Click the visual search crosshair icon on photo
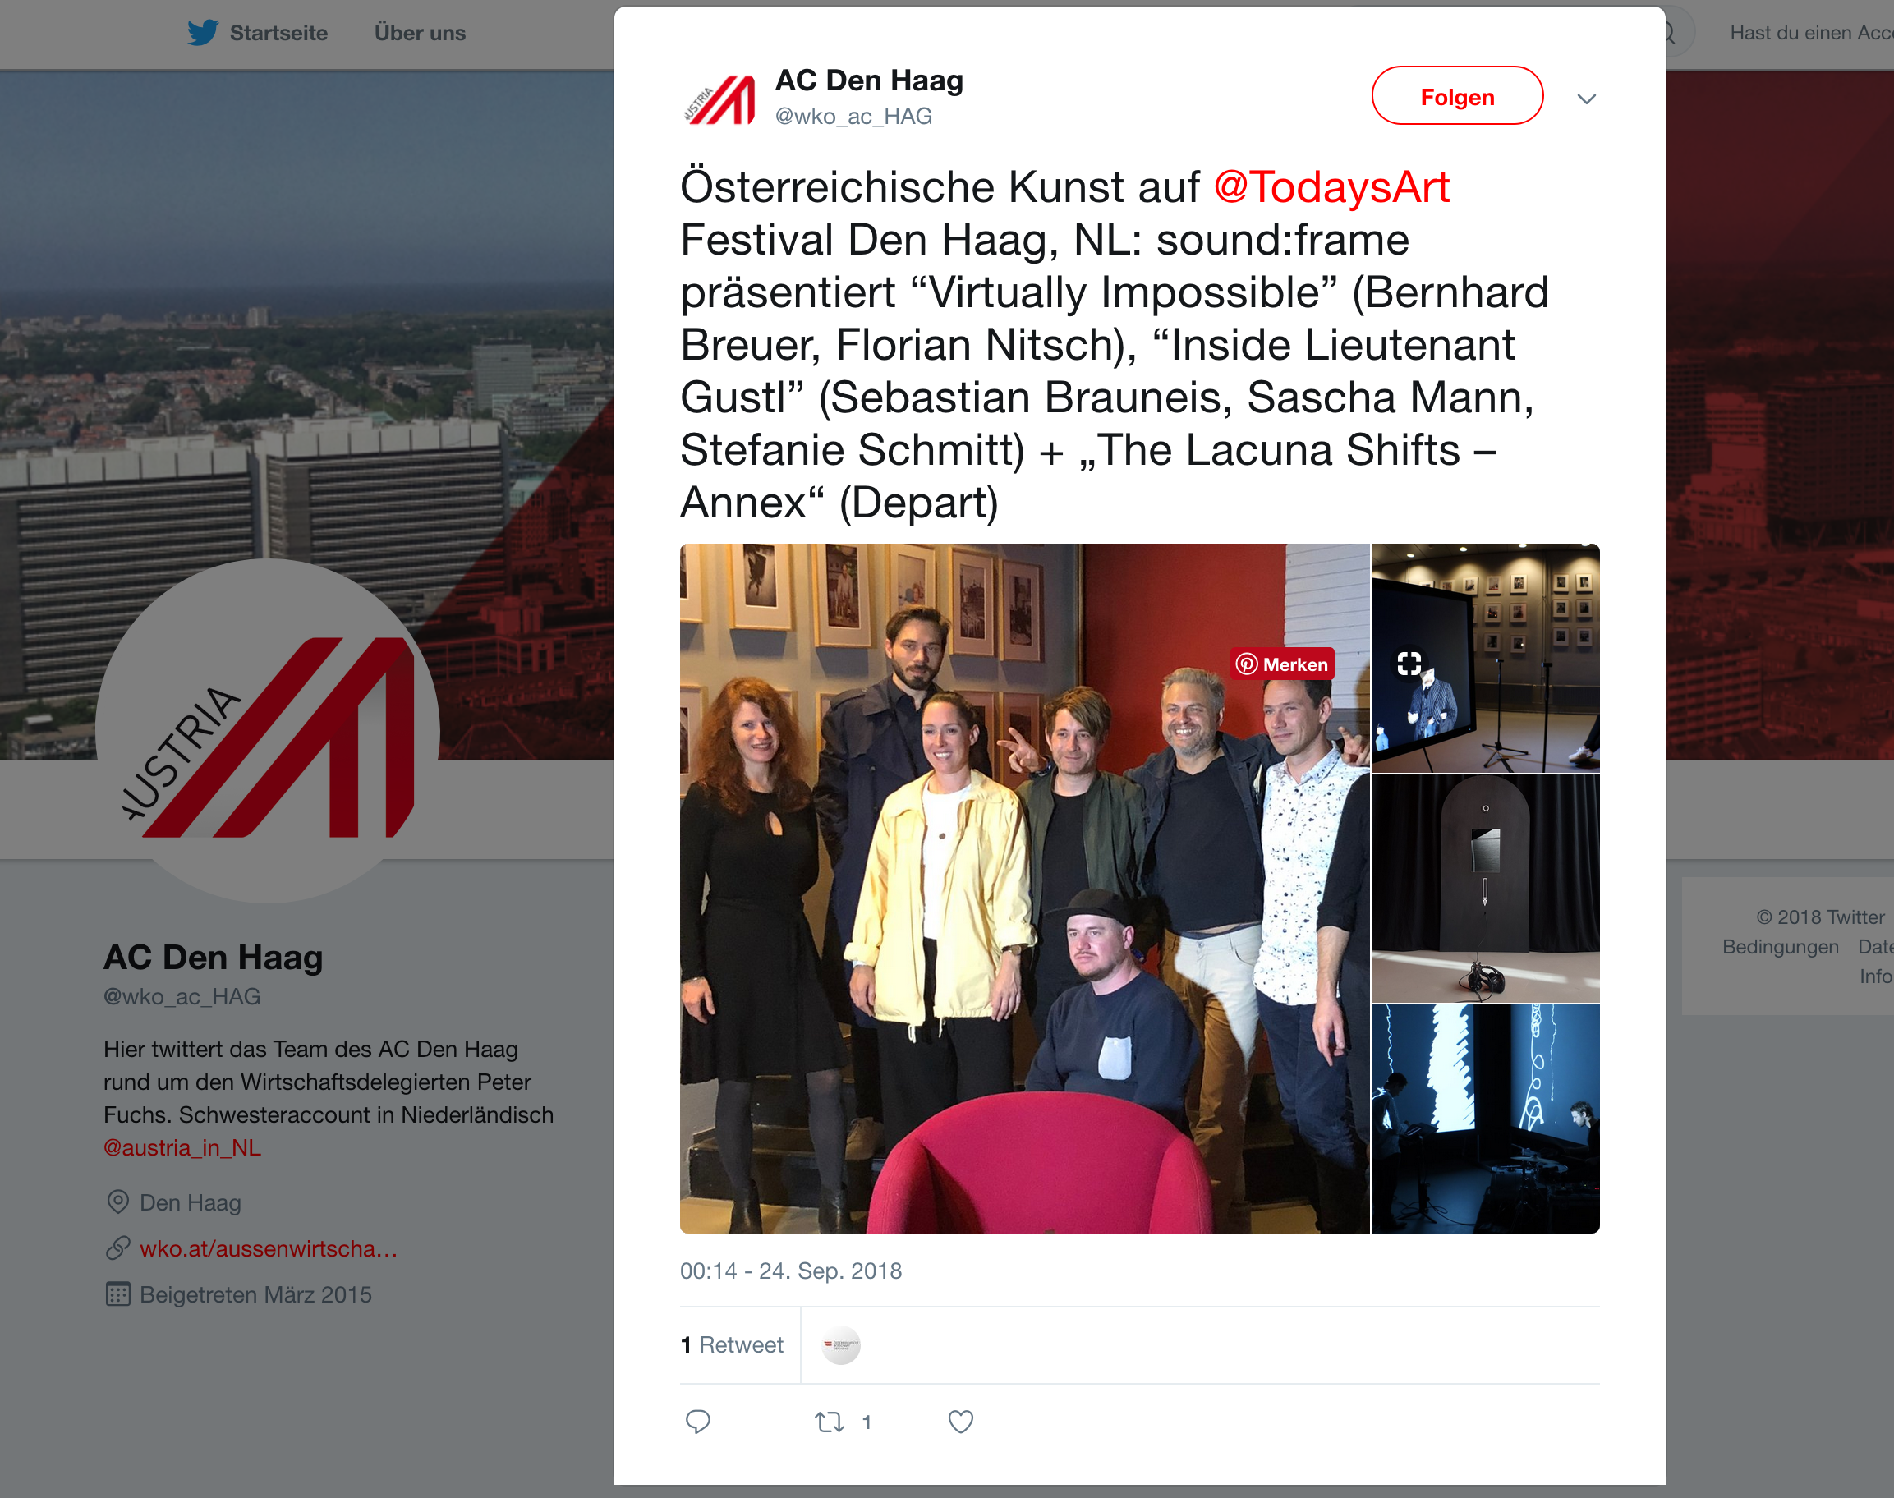This screenshot has width=1894, height=1498. tap(1409, 663)
